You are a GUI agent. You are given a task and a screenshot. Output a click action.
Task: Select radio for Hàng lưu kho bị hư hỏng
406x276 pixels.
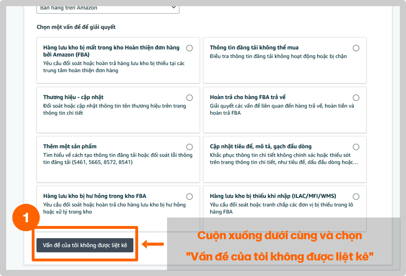coord(190,196)
